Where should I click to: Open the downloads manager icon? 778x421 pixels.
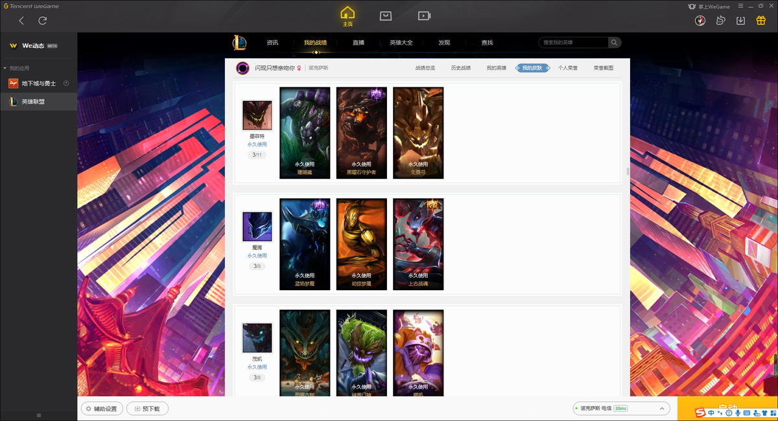click(x=740, y=20)
